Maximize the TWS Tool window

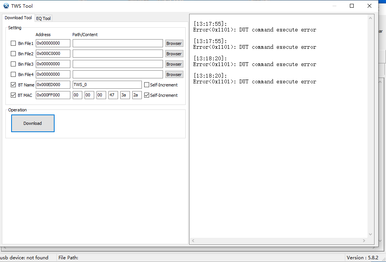pos(352,6)
